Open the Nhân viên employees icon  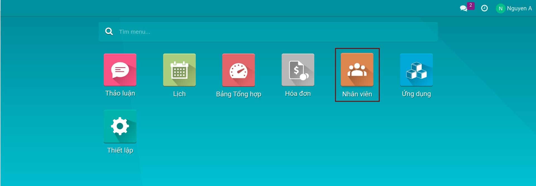[357, 70]
